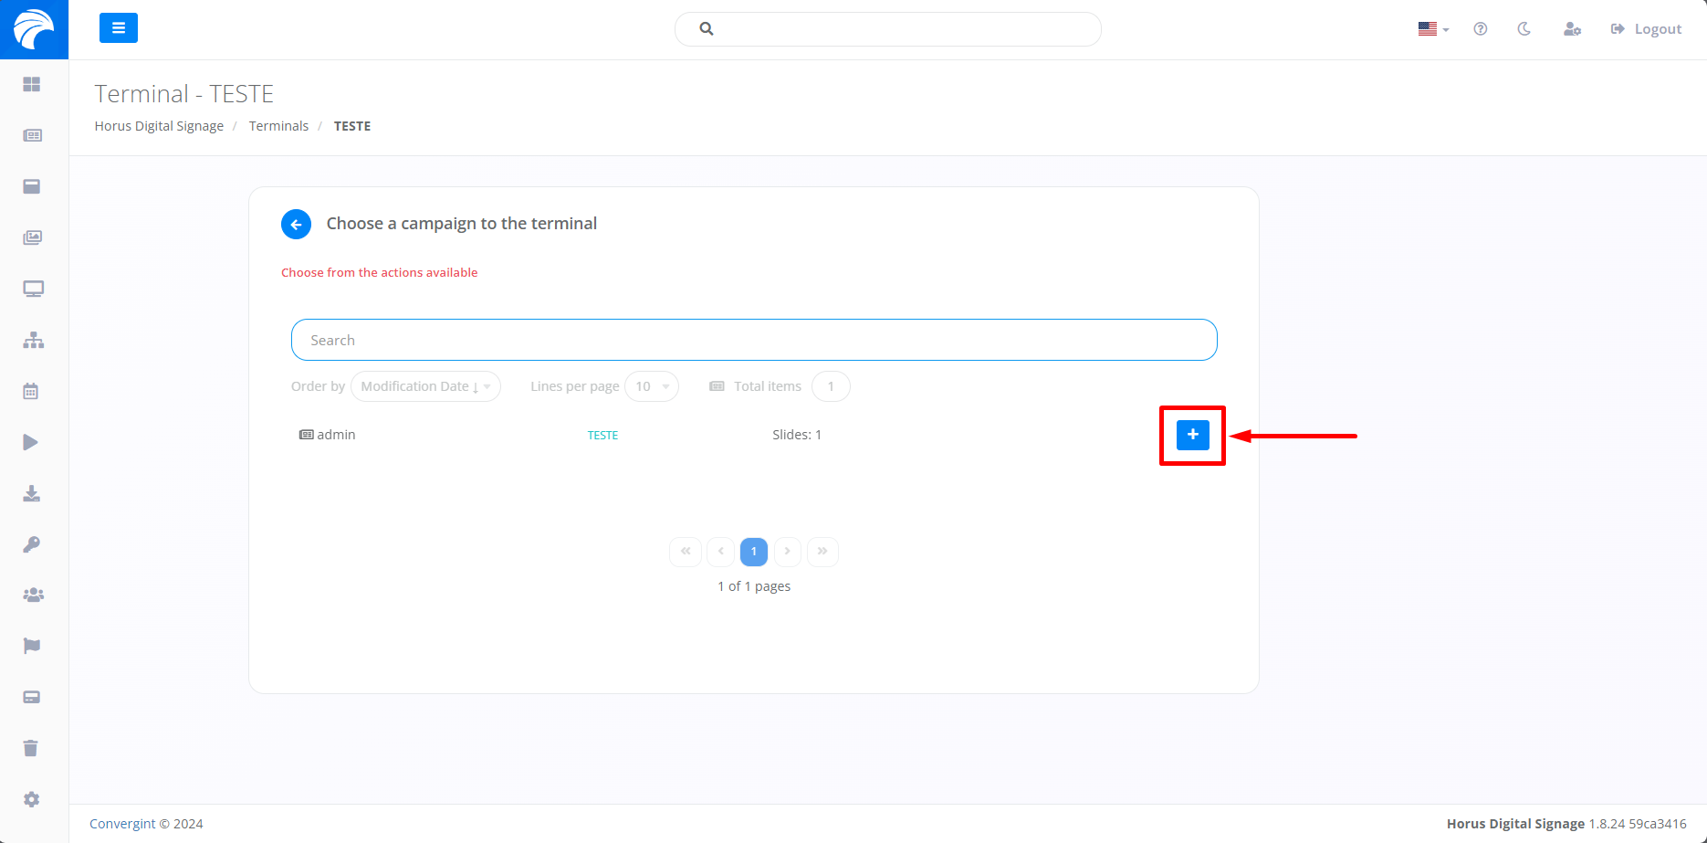Open the dashboard grid icon in the sidebar
The width and height of the screenshot is (1707, 843).
click(x=32, y=84)
